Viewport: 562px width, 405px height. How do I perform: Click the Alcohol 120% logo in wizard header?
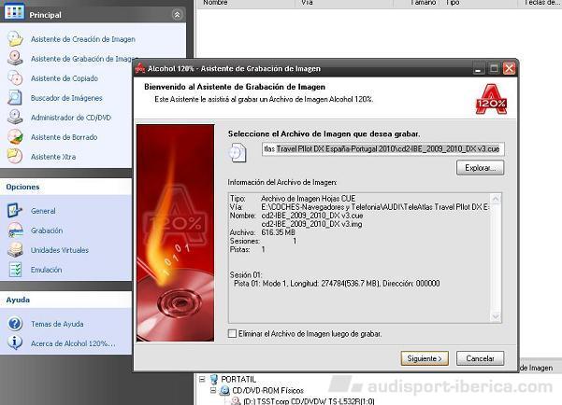tap(491, 100)
